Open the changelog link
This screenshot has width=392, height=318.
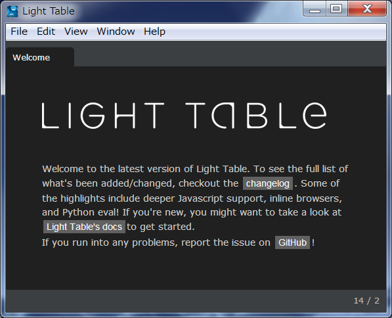[x=267, y=183]
